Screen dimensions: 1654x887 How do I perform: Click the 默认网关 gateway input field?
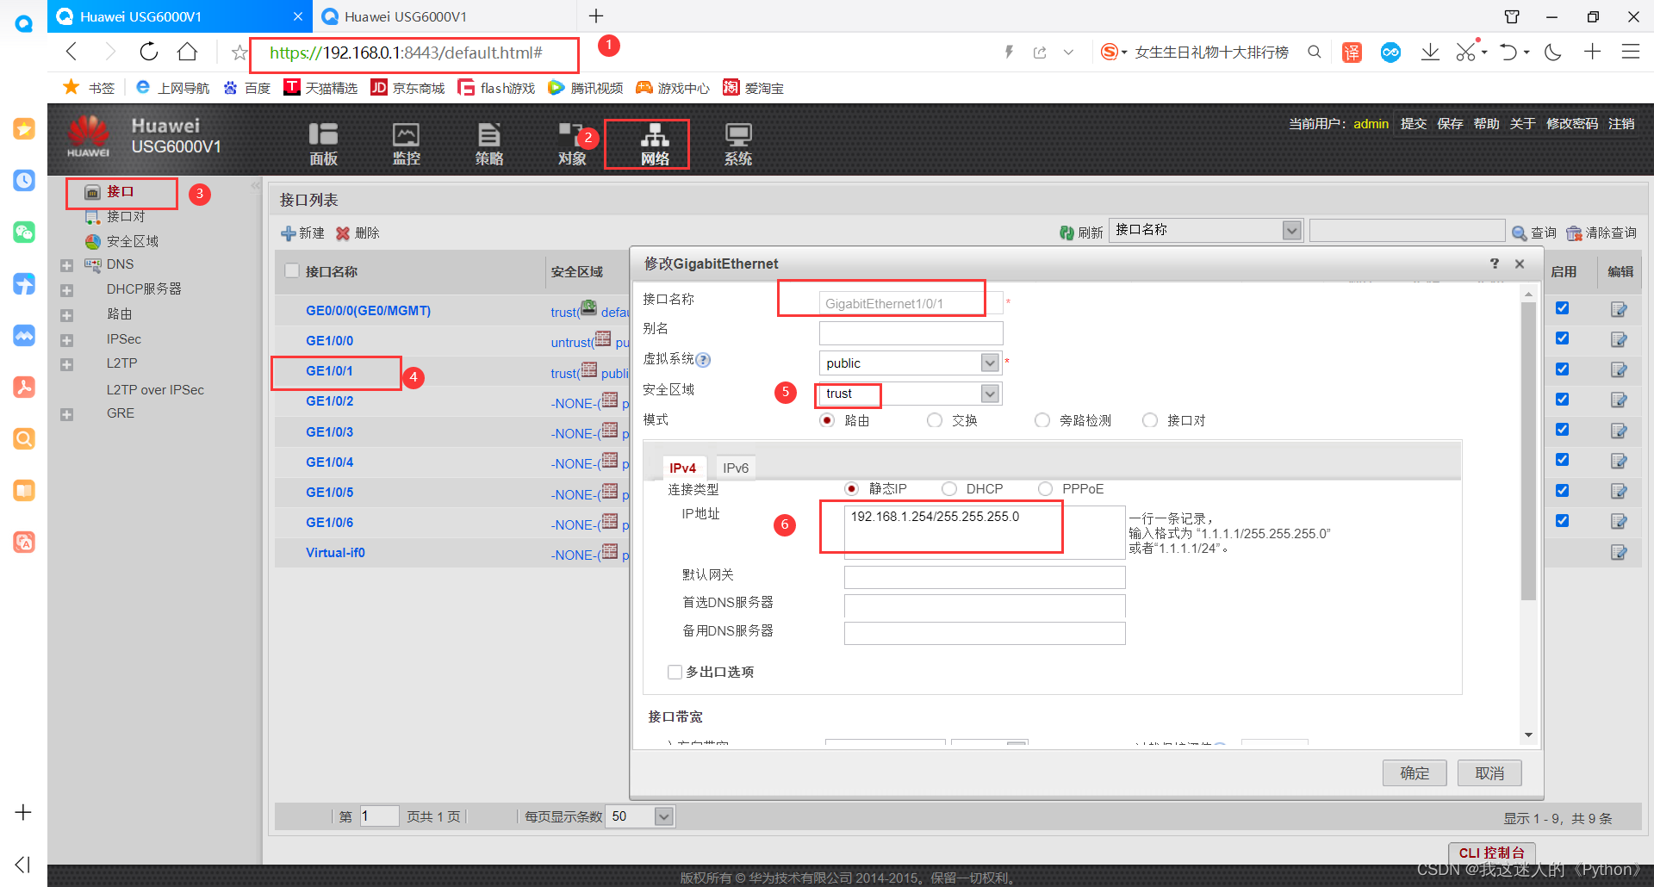pyautogui.click(x=984, y=576)
